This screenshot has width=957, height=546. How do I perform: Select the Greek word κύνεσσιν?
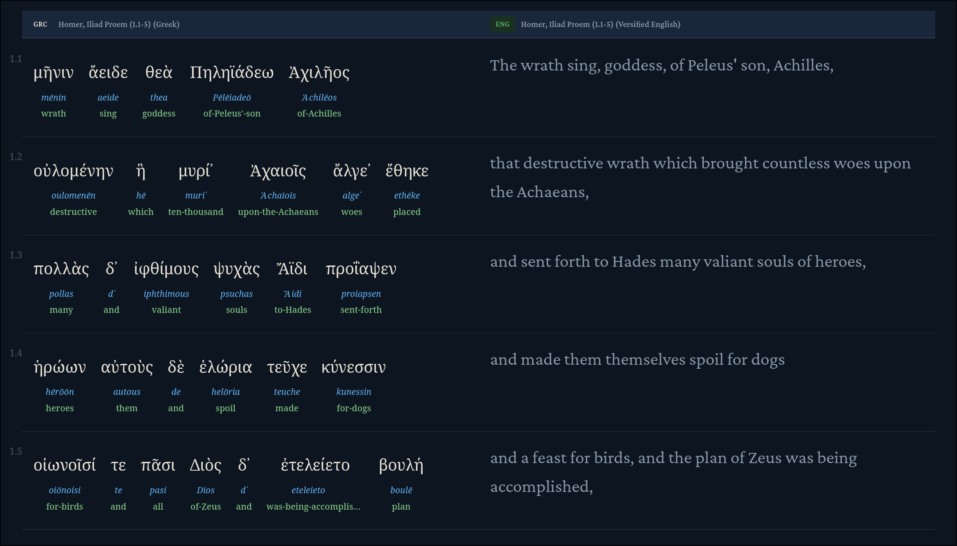tap(353, 367)
